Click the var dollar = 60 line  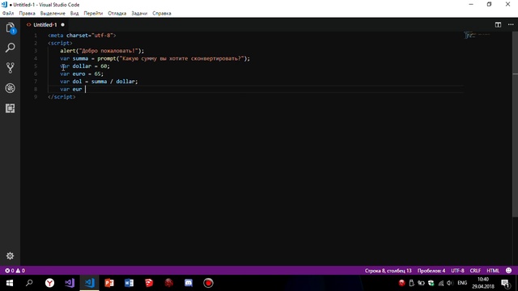(85, 66)
